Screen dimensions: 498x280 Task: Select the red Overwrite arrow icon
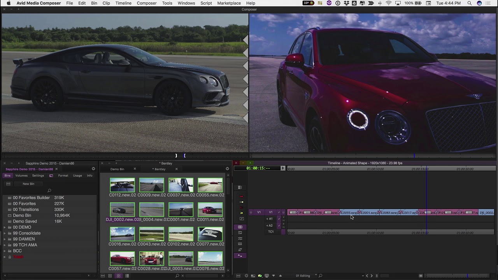click(242, 196)
